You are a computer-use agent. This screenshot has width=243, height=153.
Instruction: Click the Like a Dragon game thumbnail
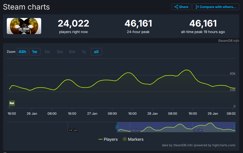(24, 26)
